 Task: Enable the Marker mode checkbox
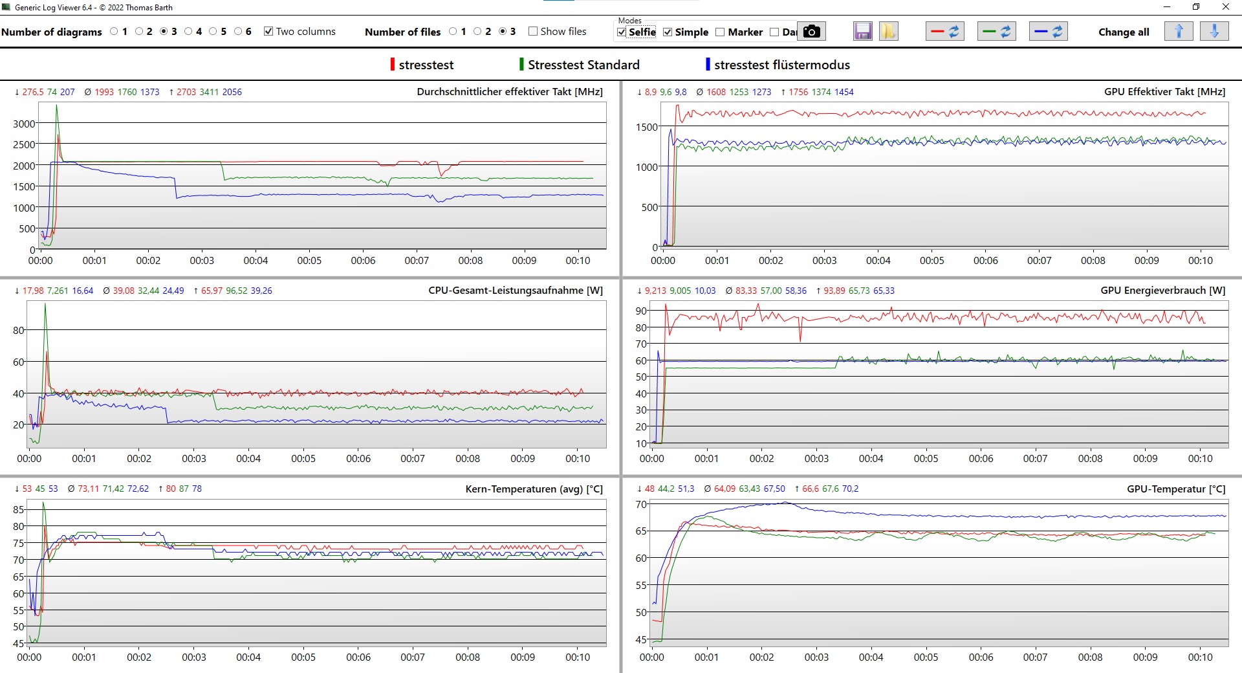click(x=720, y=32)
